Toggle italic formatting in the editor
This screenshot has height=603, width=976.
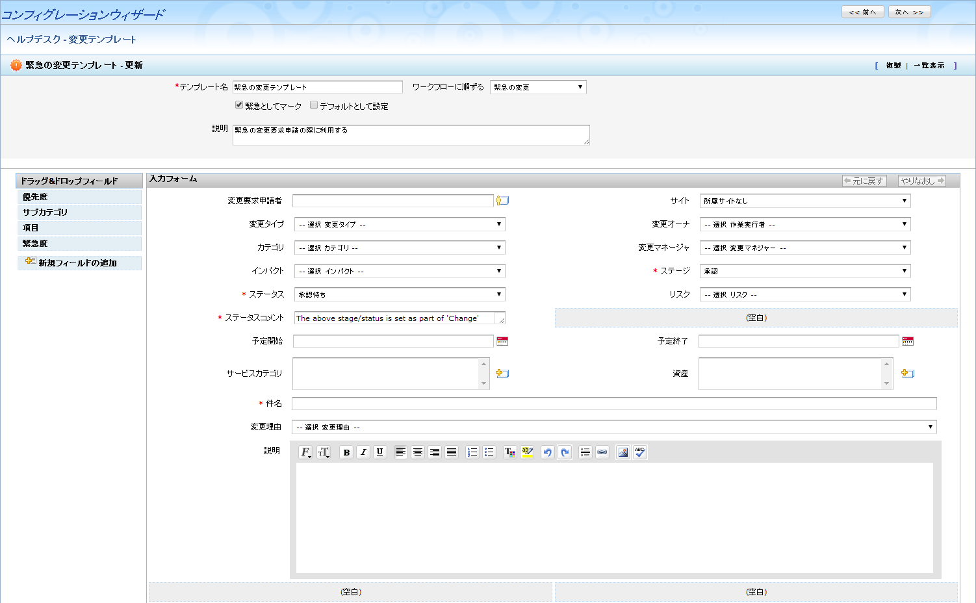coord(363,452)
